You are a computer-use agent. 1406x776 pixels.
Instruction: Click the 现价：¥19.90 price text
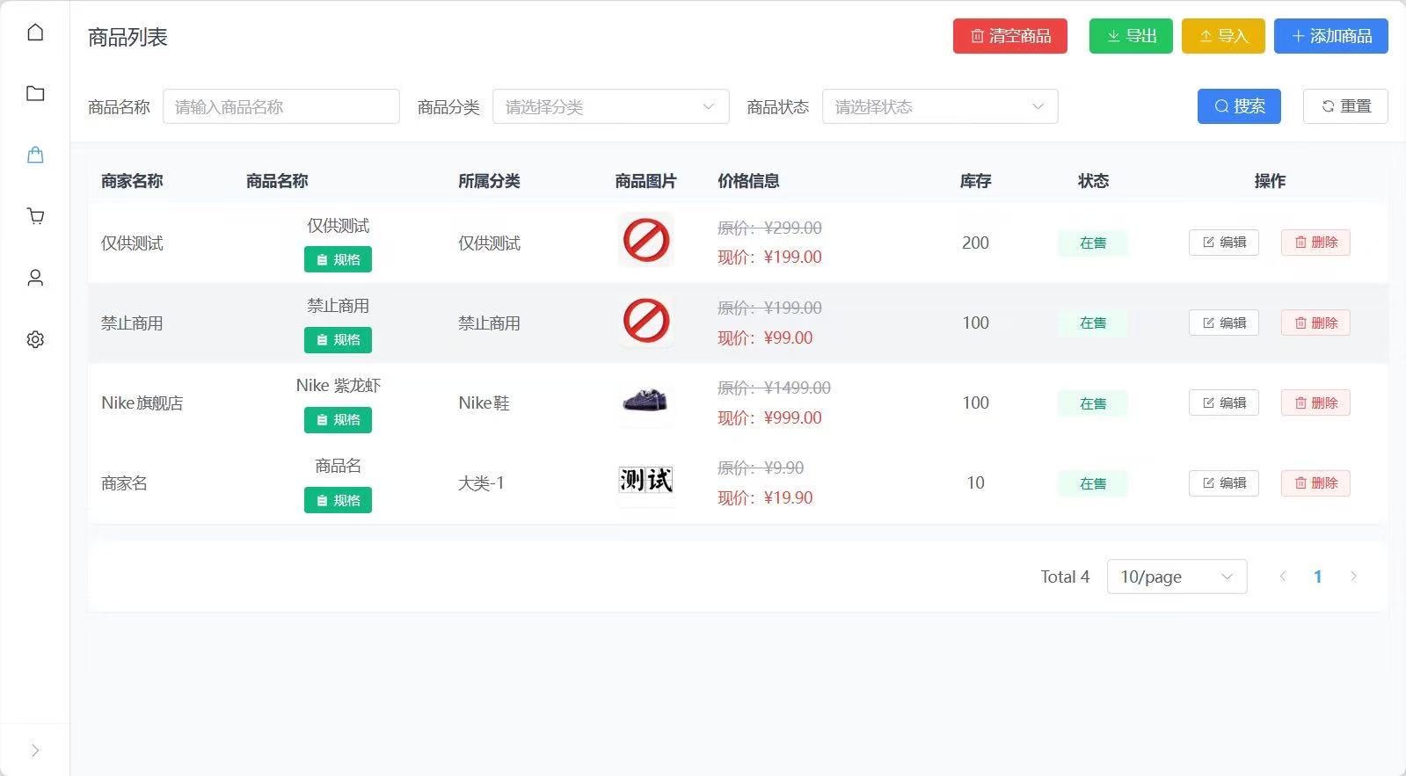tap(765, 497)
